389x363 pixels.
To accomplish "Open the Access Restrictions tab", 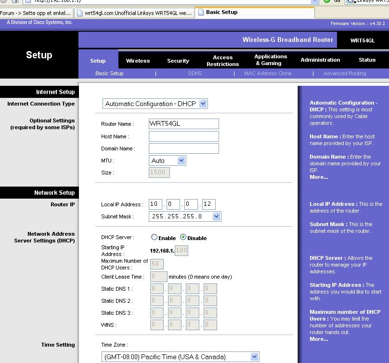I will (222, 61).
